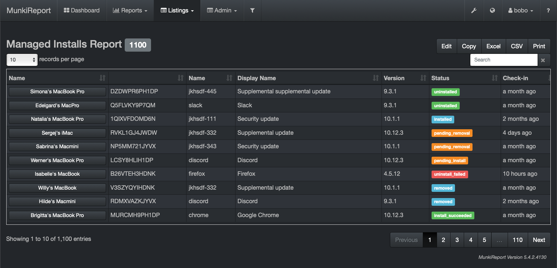This screenshot has width=557, height=268.
Task: Focus the Search input field
Action: coord(504,60)
